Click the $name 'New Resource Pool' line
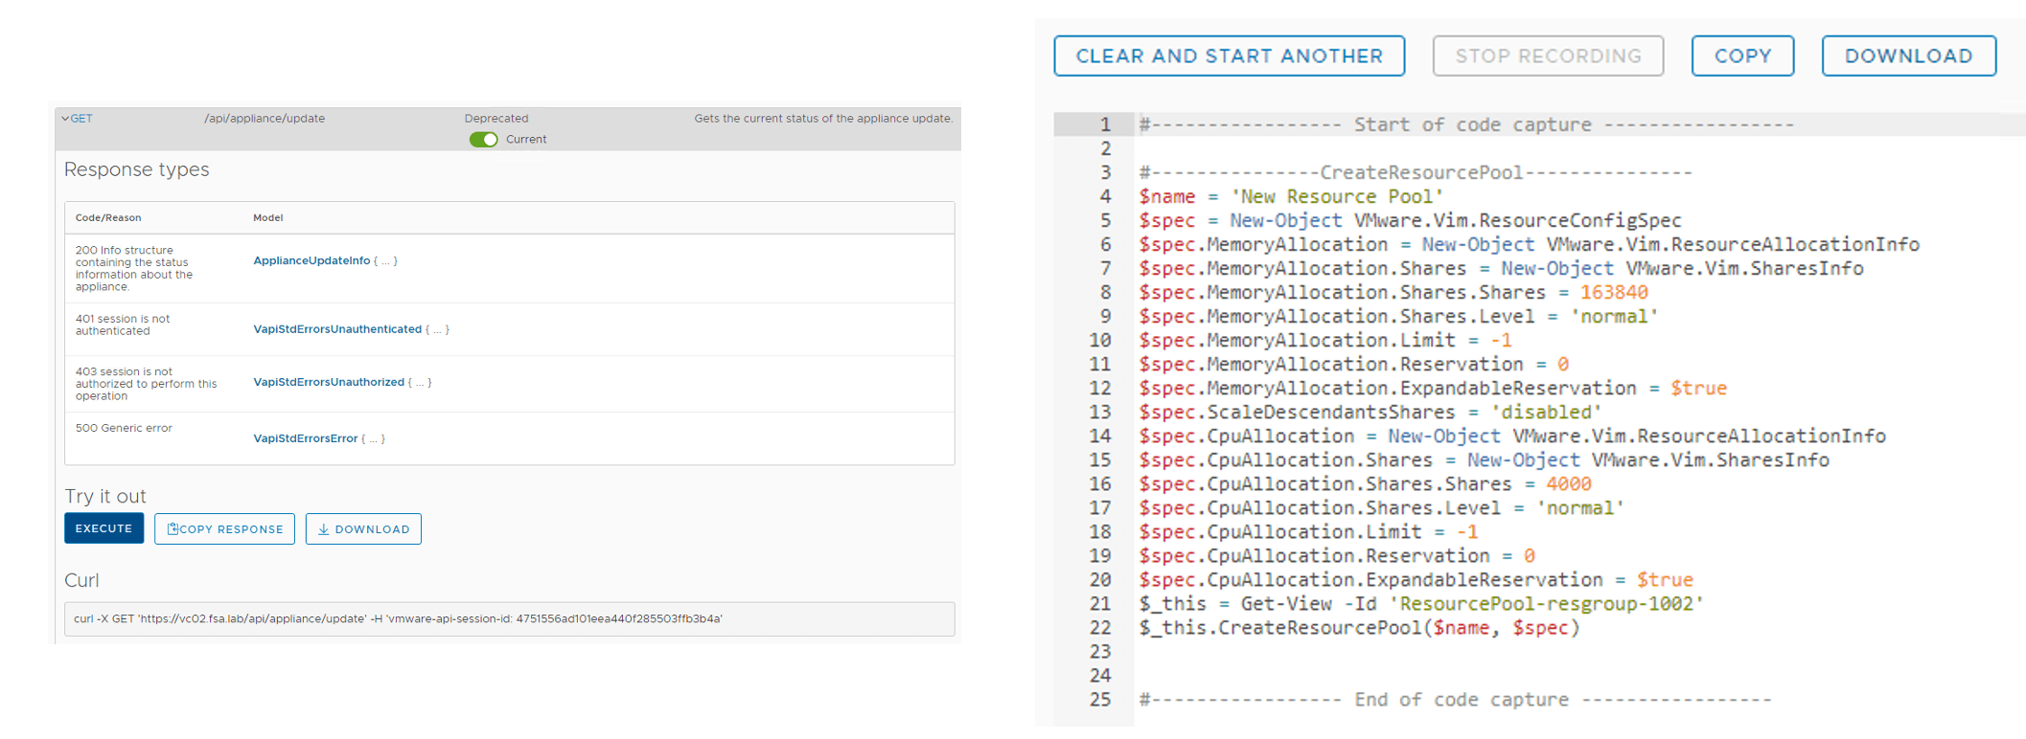 [x=1291, y=196]
